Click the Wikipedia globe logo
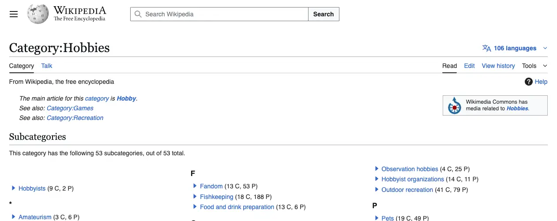 click(x=38, y=14)
